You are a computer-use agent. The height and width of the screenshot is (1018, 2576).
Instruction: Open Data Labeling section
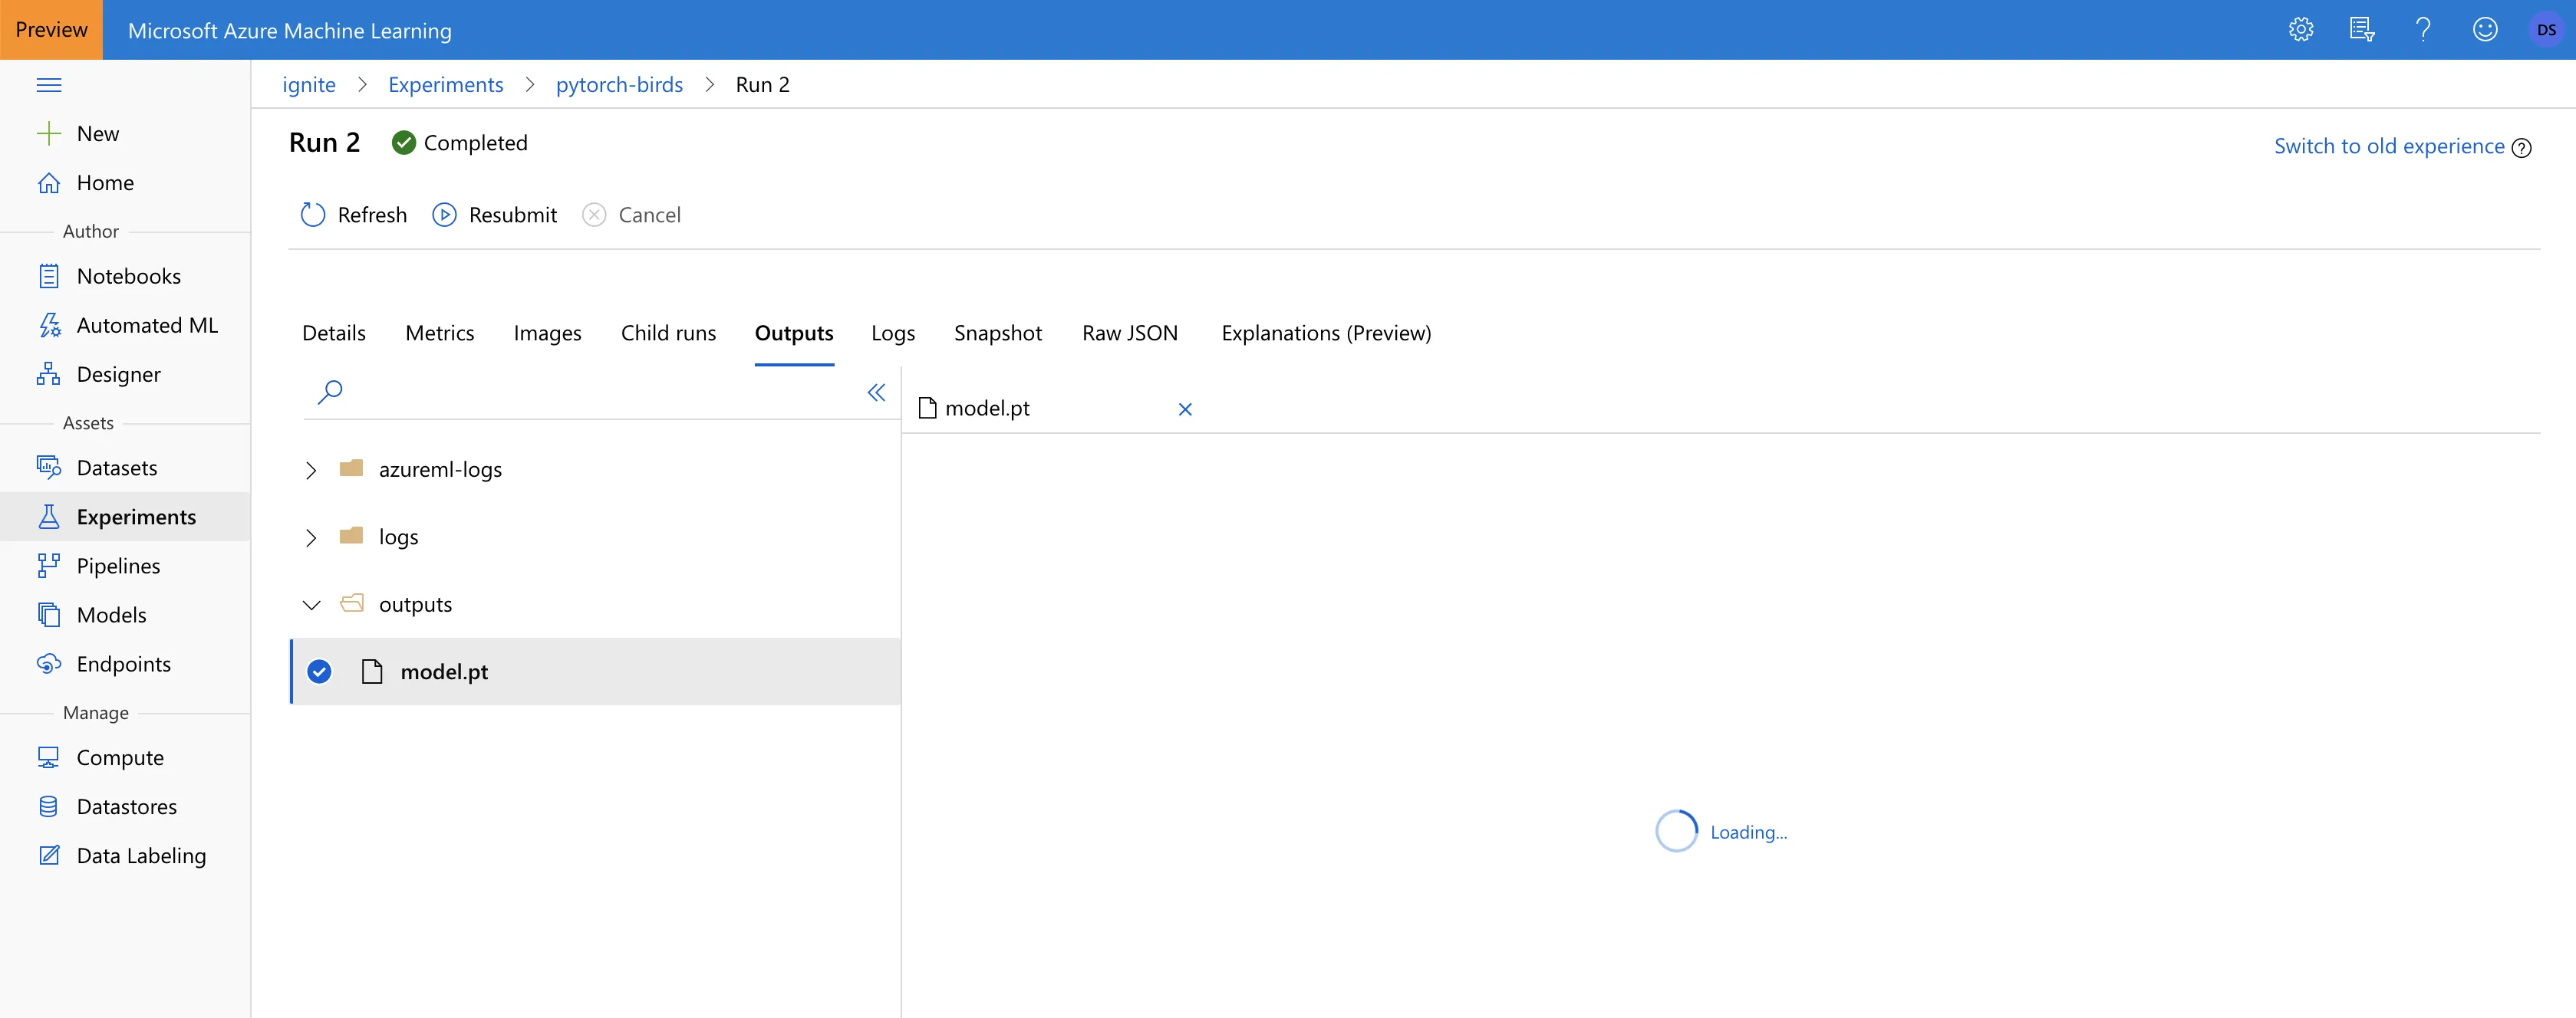[141, 856]
